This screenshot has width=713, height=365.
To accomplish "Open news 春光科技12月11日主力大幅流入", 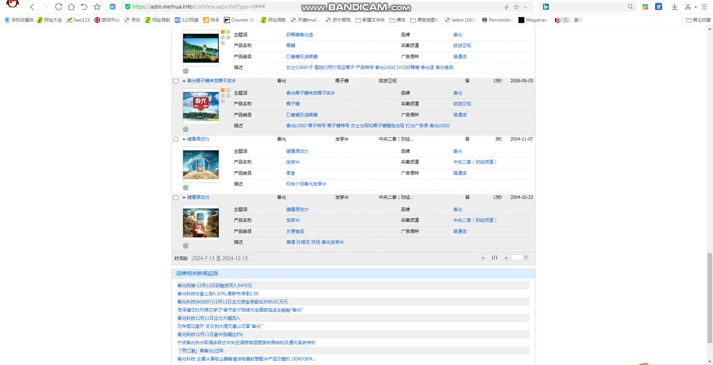I will click(209, 318).
